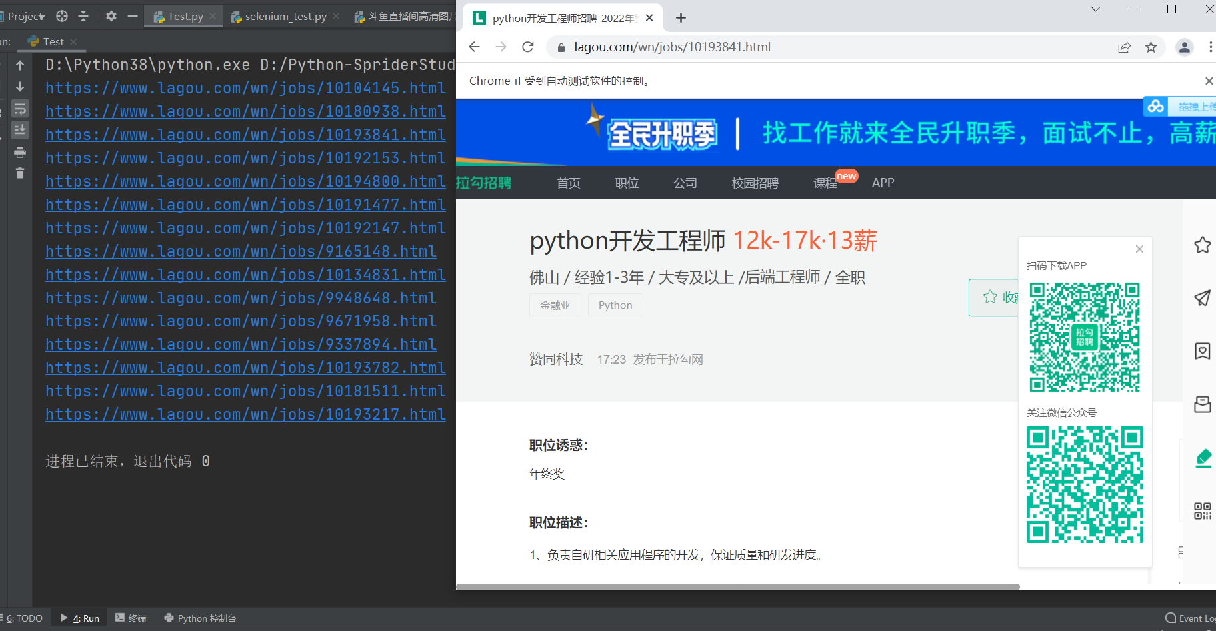Click the collapse all icon in Project toolbar
This screenshot has height=631, width=1216.
coord(83,16)
